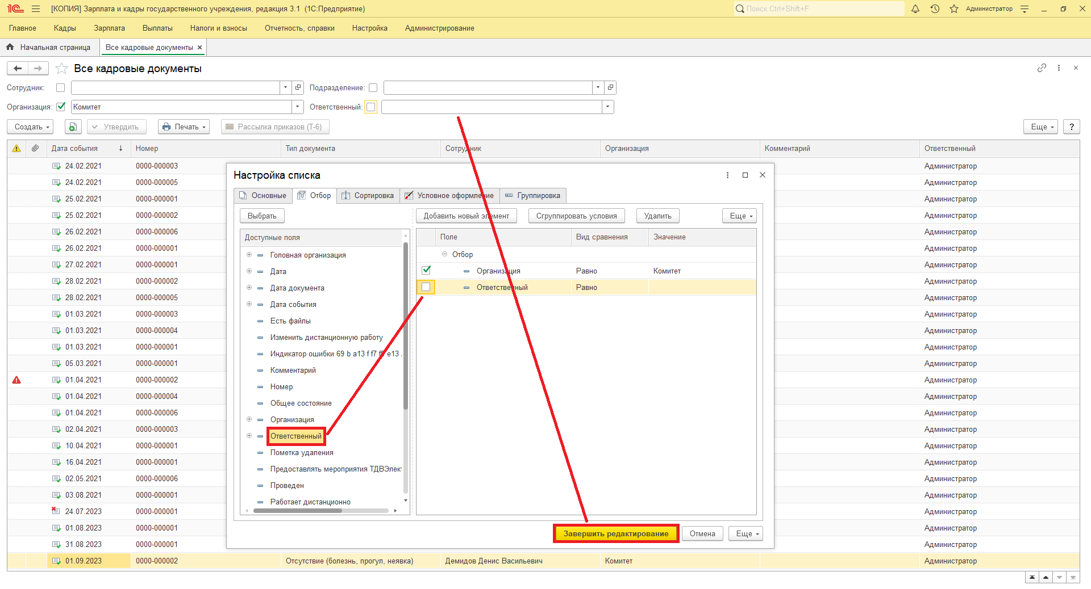Expand Головная организация in available fields
Screen dimensions: 1091x589
(249, 255)
